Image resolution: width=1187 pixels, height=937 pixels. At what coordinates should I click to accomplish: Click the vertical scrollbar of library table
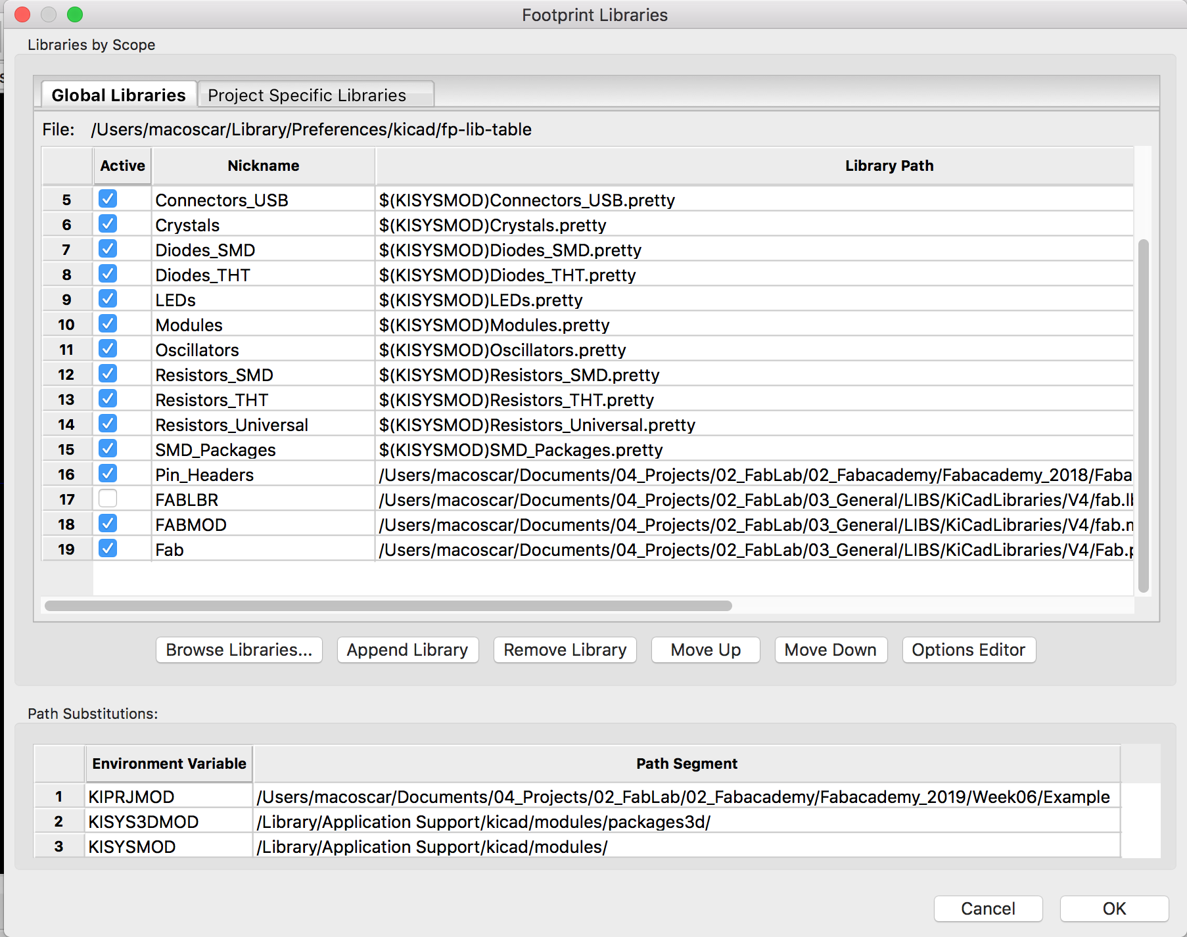(x=1143, y=415)
